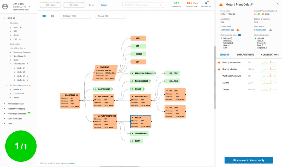282x167 pixels.
Task: Expand the Knowledge database tree item
Action: [4, 114]
